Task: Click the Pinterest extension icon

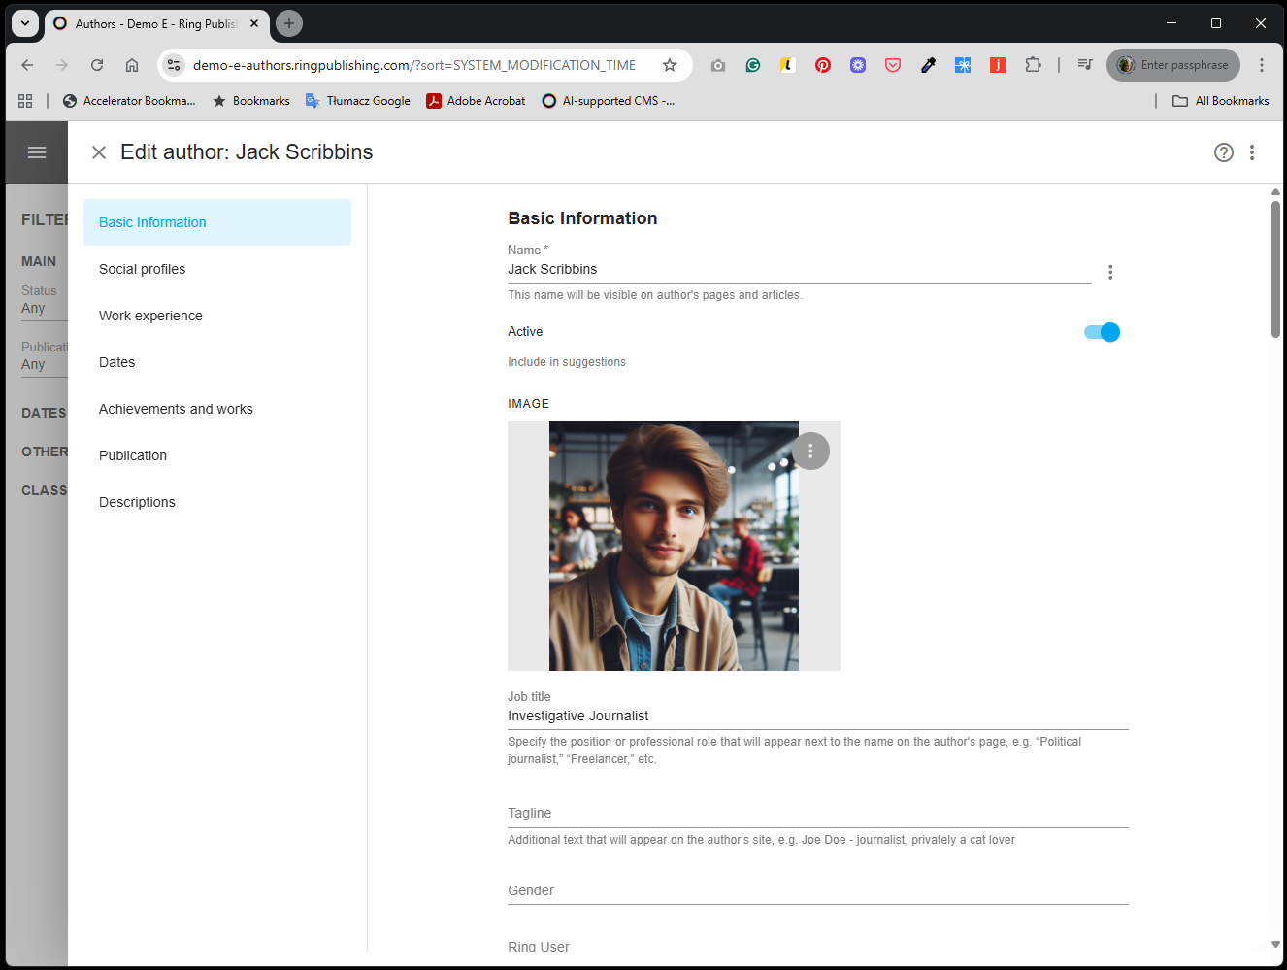Action: click(x=822, y=65)
